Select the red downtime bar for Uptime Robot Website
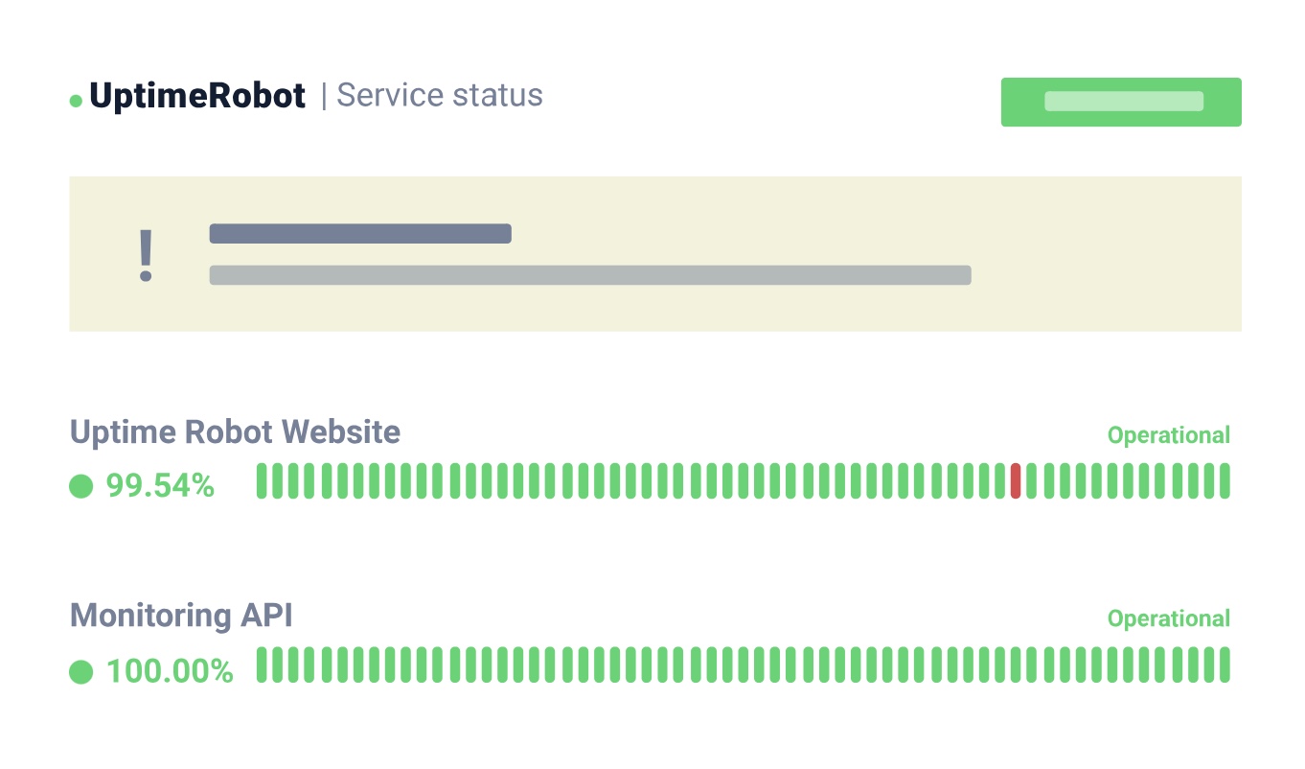 [x=1016, y=481]
